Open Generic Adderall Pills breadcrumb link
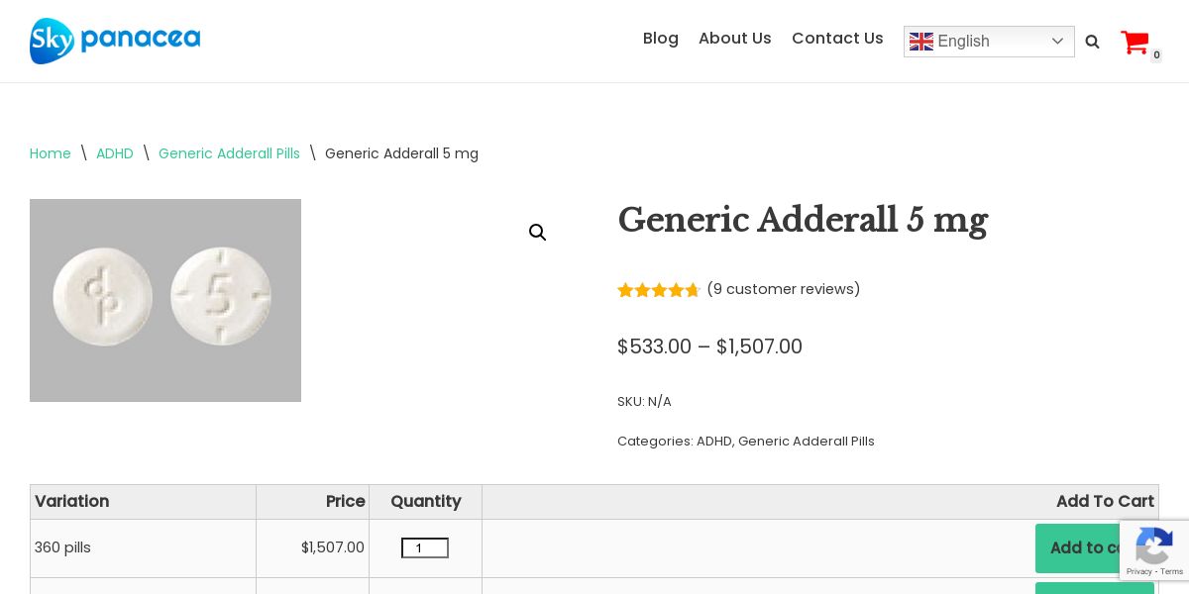 229,153
